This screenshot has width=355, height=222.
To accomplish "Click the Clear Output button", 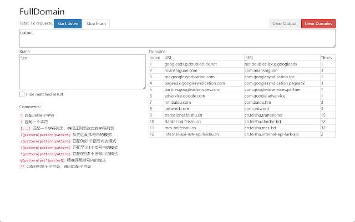I will tap(285, 23).
